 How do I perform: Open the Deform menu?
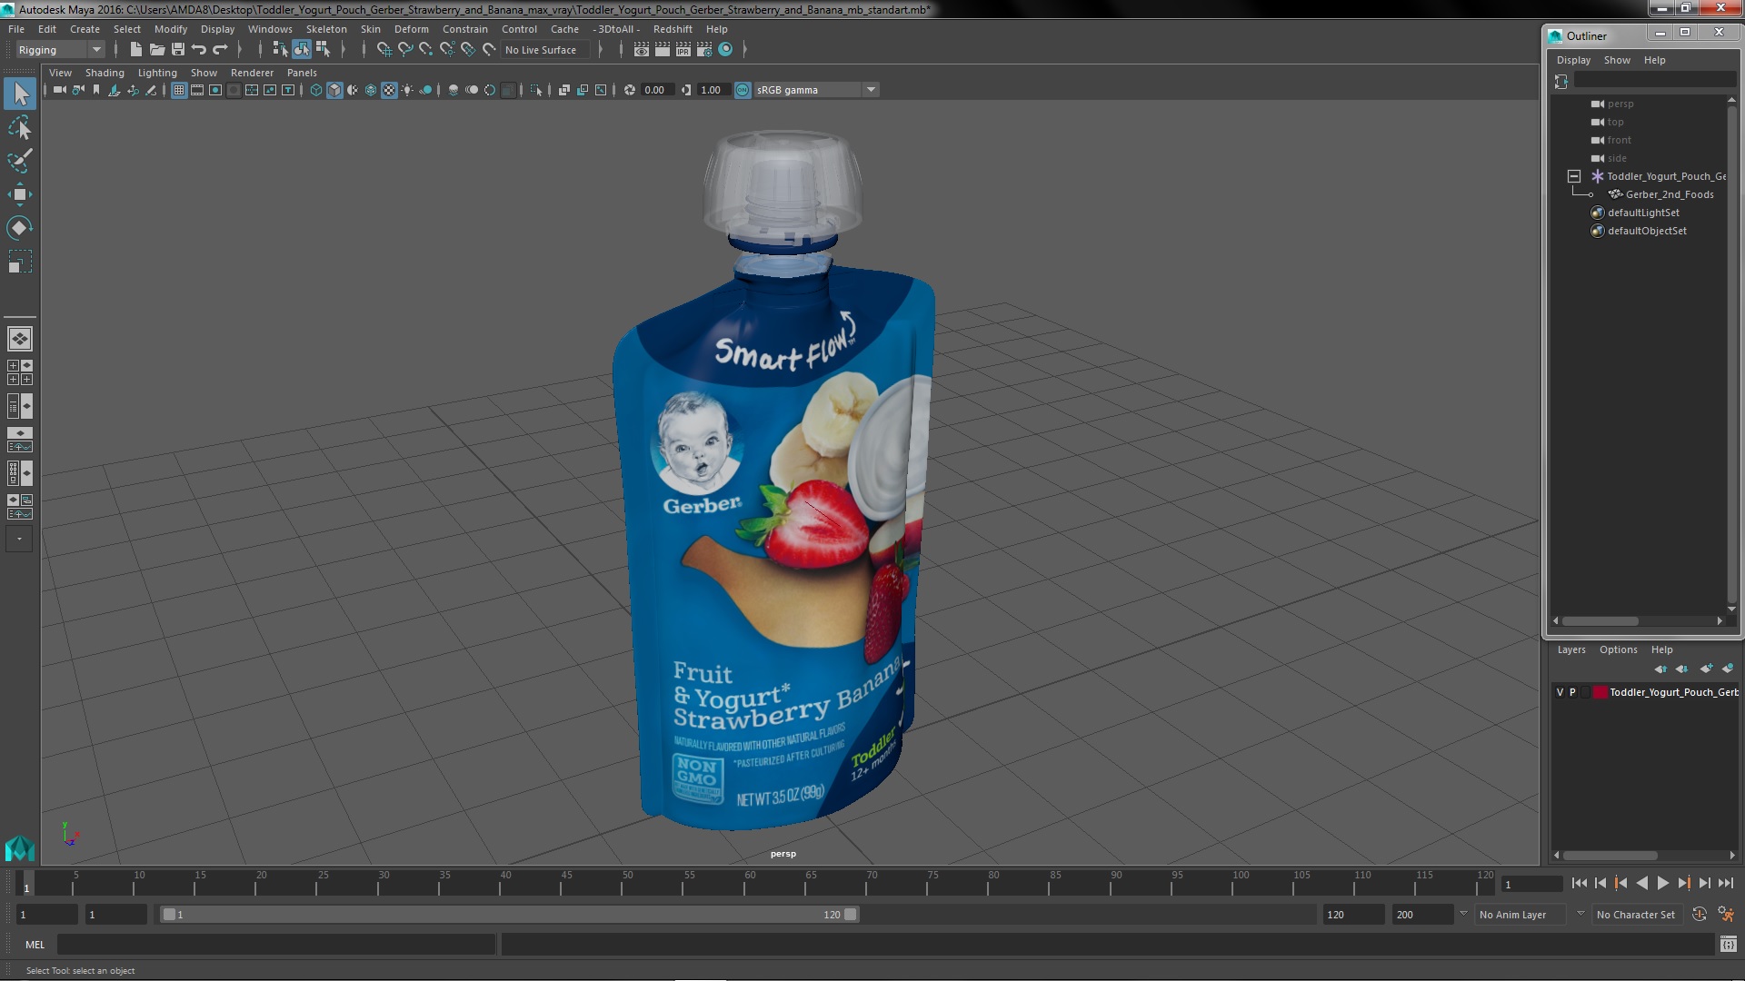(411, 29)
